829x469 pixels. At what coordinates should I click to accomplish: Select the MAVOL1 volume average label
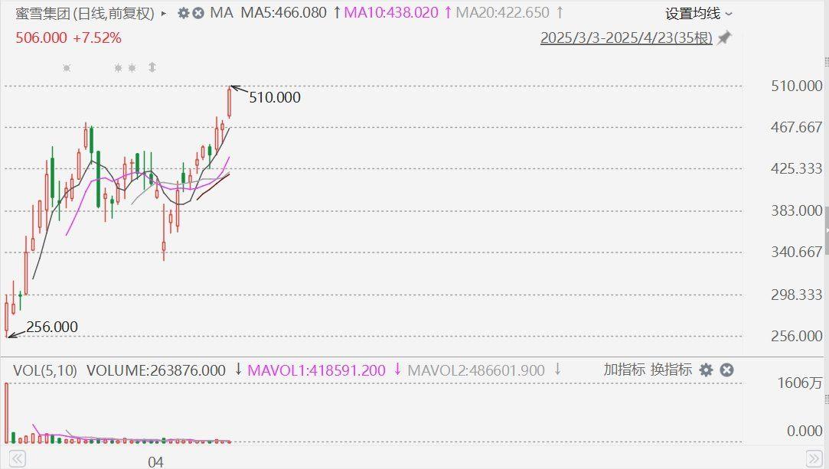coord(316,370)
